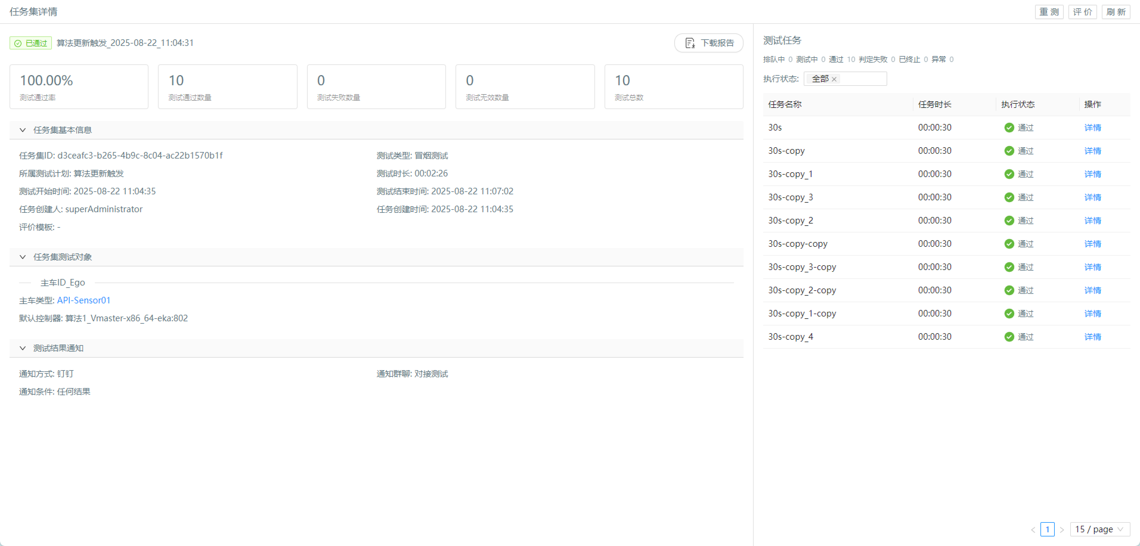1140x546 pixels.
Task: Click the pass status icon for 30s-copy_1
Action: pos(1009,174)
